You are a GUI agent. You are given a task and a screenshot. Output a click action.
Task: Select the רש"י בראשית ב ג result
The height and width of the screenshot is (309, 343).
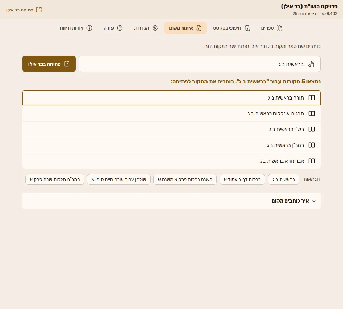pos(171,129)
